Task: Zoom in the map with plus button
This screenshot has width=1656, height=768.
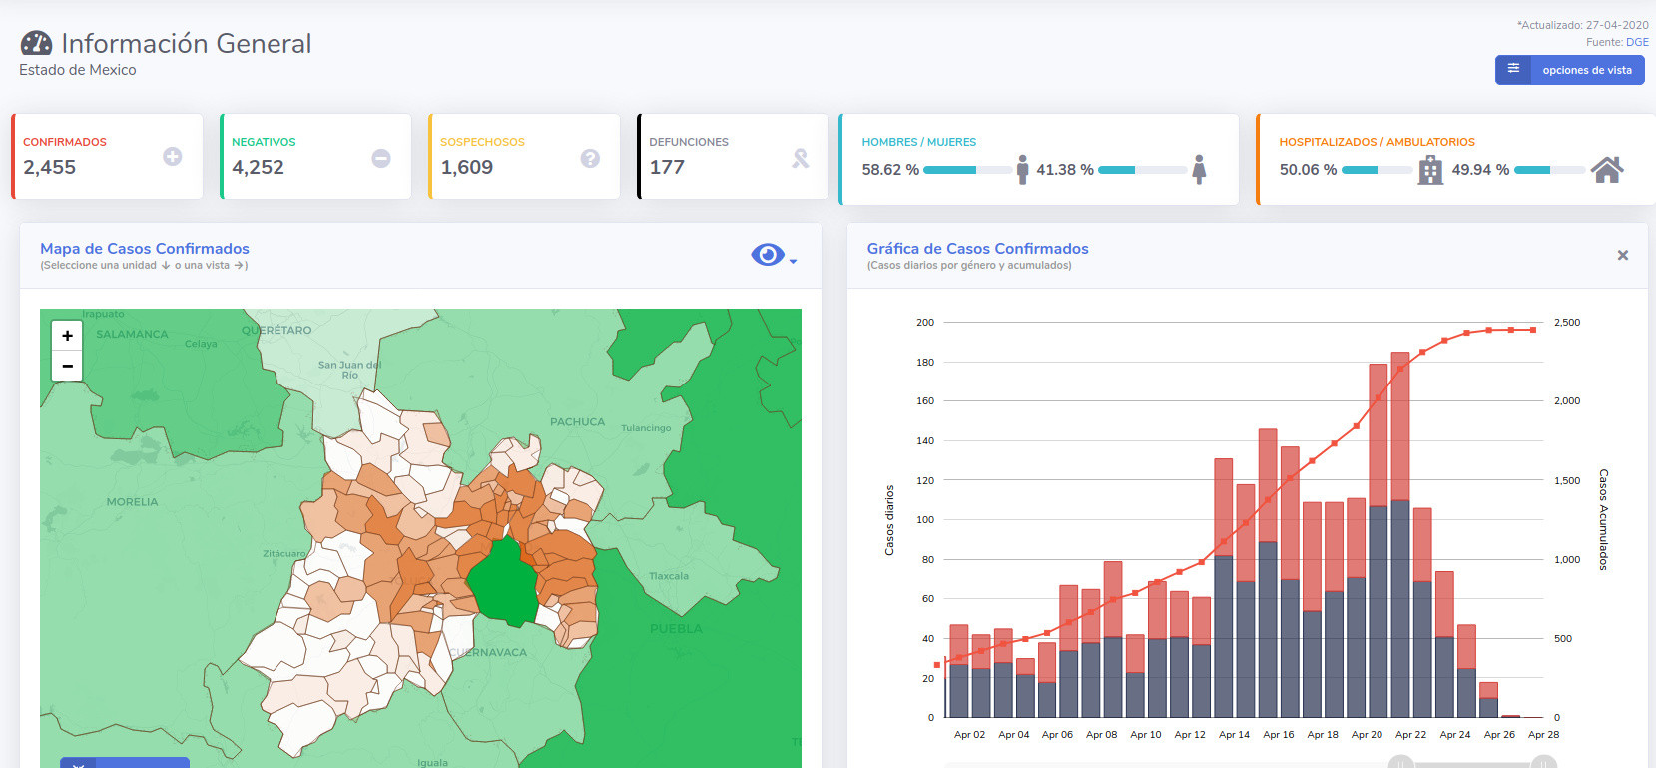Action: pos(67,336)
